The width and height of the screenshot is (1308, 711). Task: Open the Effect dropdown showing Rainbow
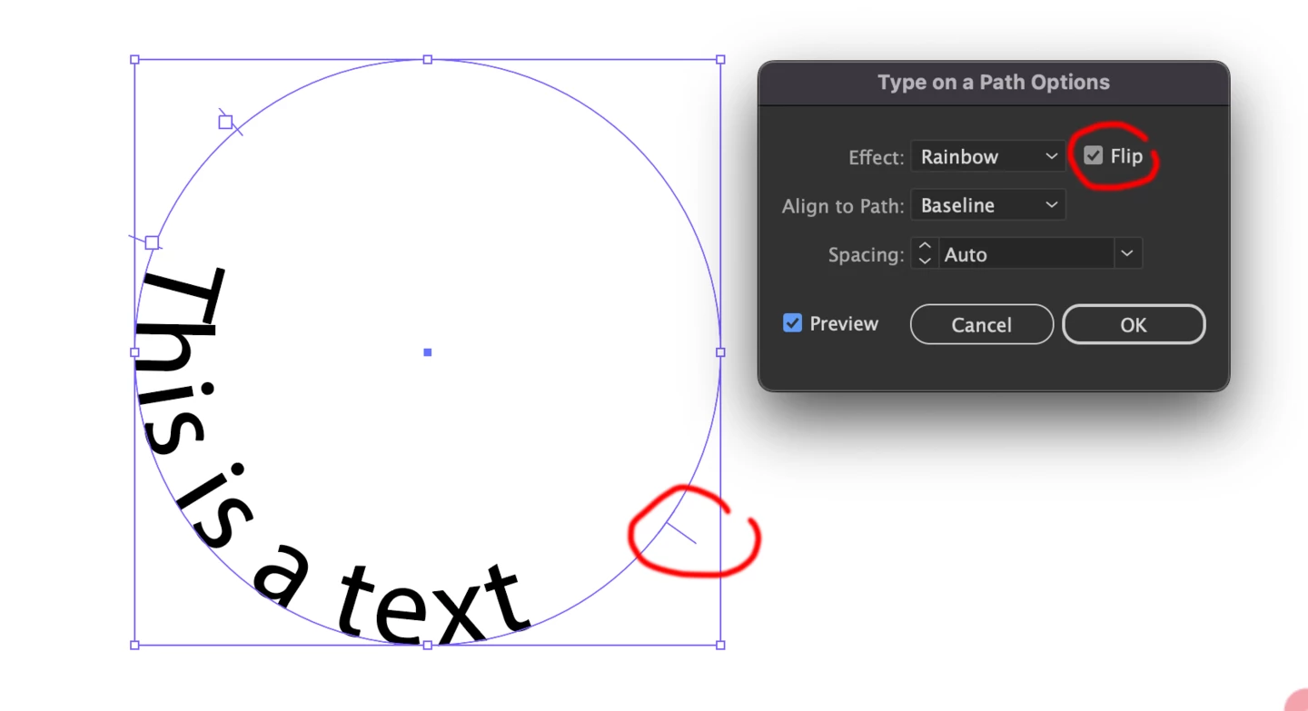click(988, 157)
